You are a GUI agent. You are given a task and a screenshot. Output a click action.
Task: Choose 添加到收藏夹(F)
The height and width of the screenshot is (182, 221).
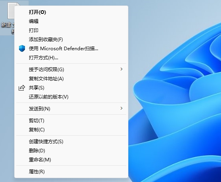point(71,40)
